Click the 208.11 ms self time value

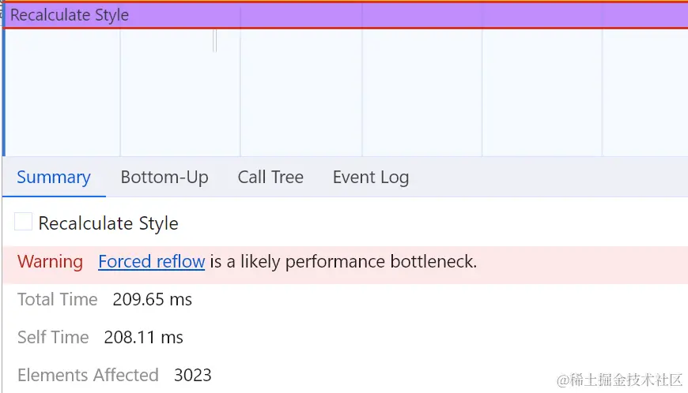click(144, 338)
